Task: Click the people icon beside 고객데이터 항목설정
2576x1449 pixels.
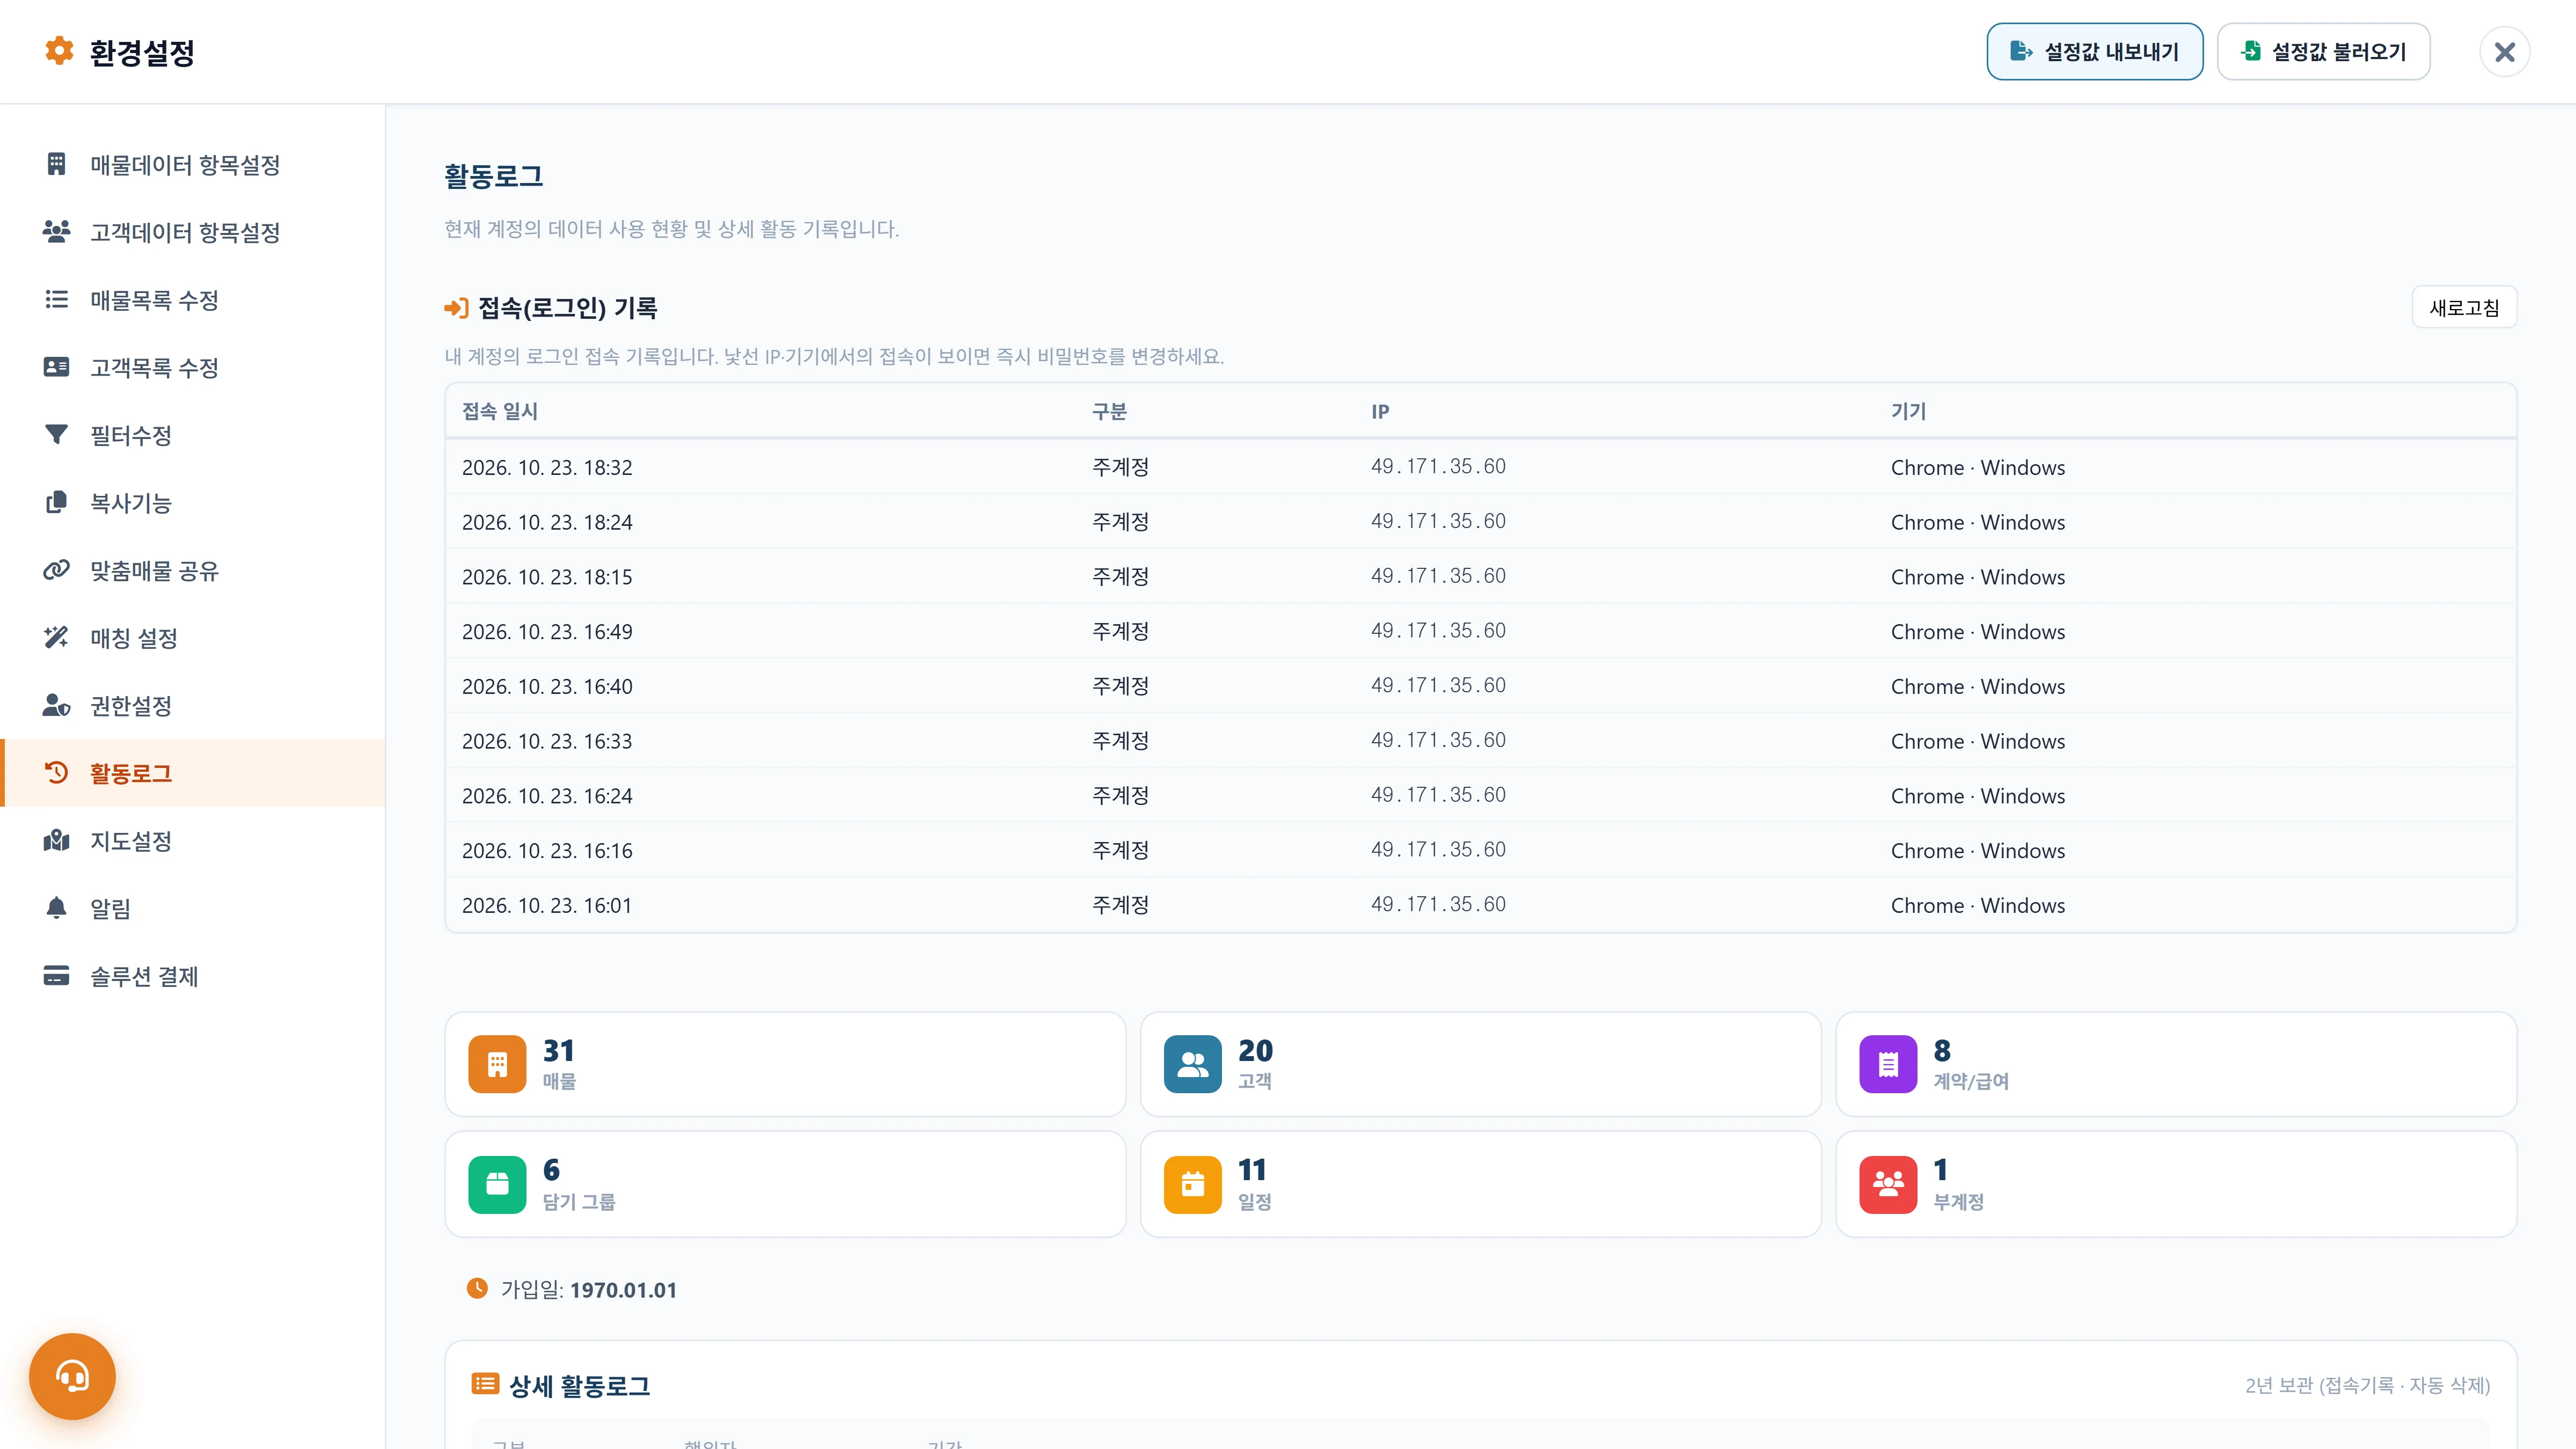Action: (56, 232)
